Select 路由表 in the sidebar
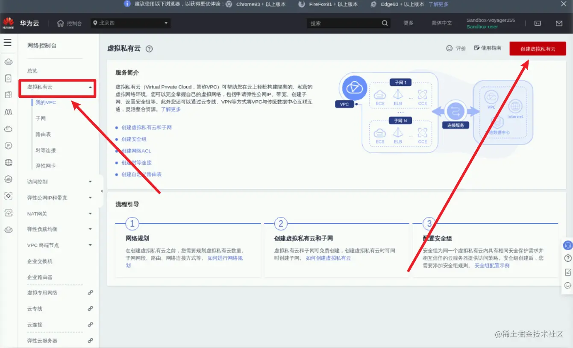 (43, 134)
